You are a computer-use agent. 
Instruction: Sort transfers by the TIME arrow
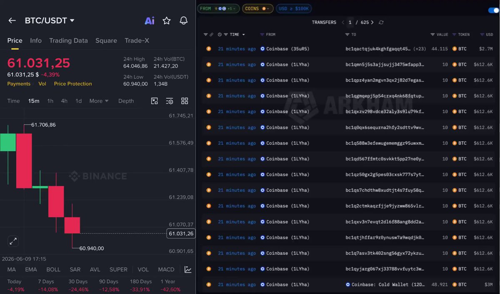pyautogui.click(x=244, y=35)
